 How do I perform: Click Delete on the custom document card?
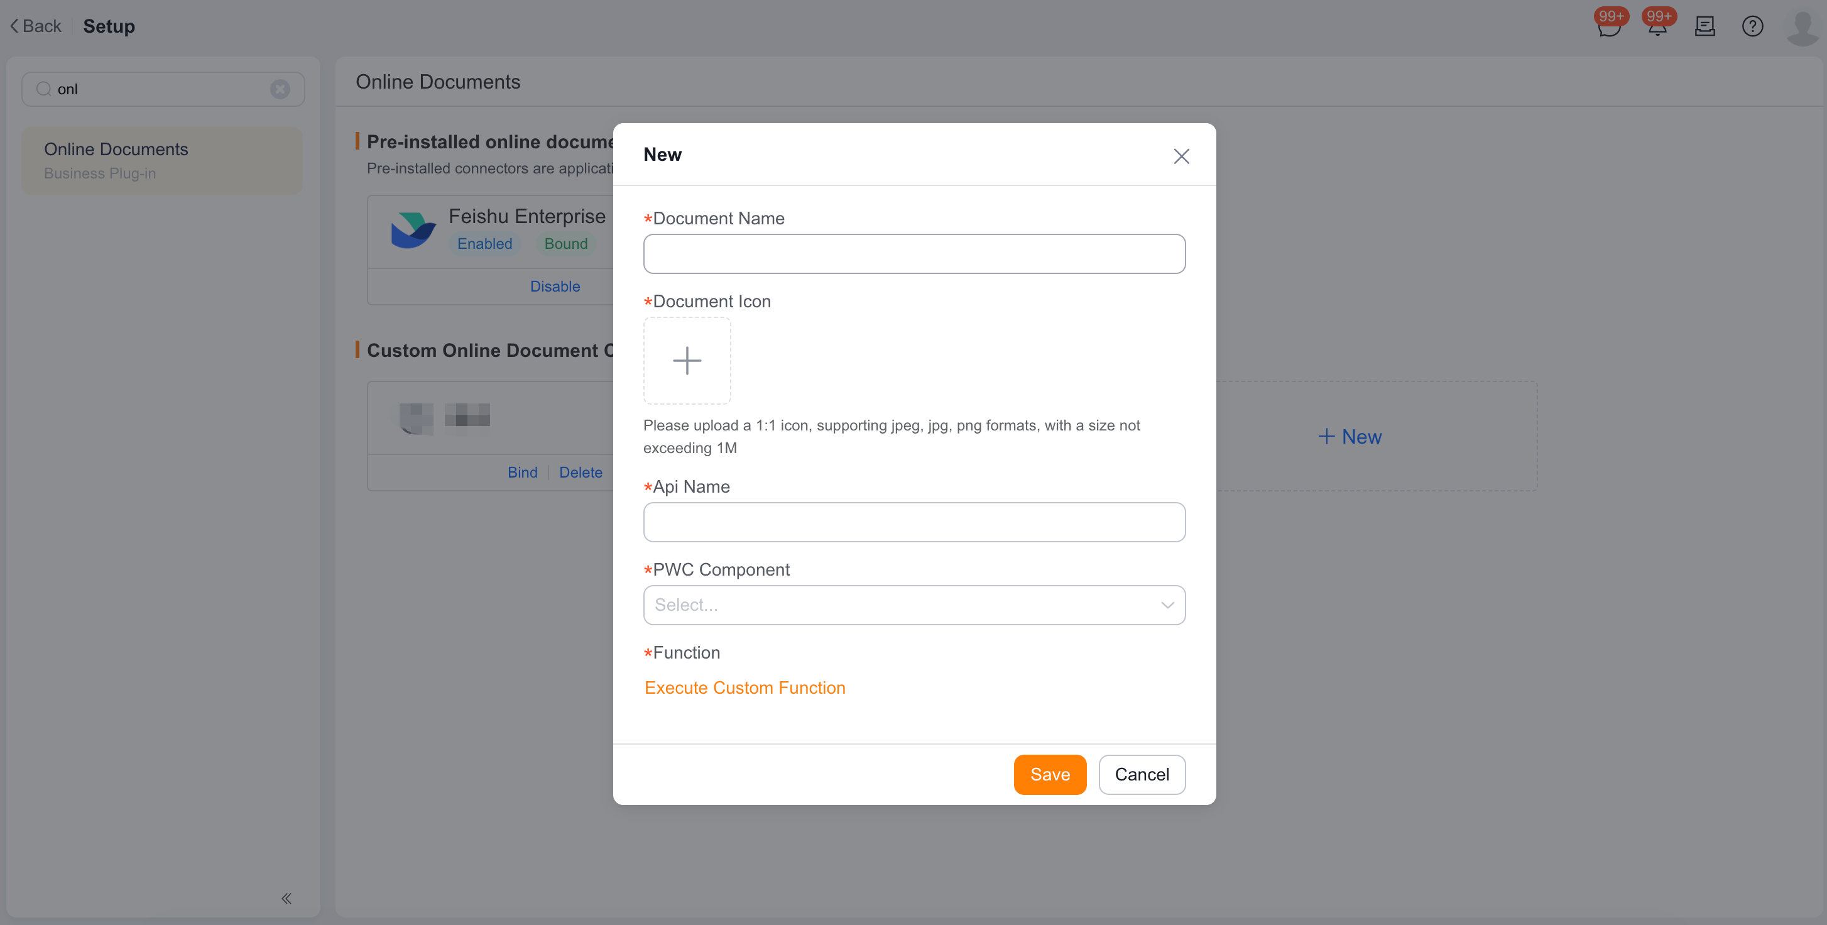point(580,473)
